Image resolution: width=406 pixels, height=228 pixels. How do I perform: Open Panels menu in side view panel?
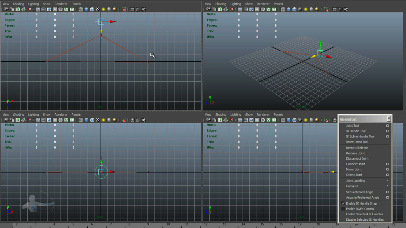[278, 115]
